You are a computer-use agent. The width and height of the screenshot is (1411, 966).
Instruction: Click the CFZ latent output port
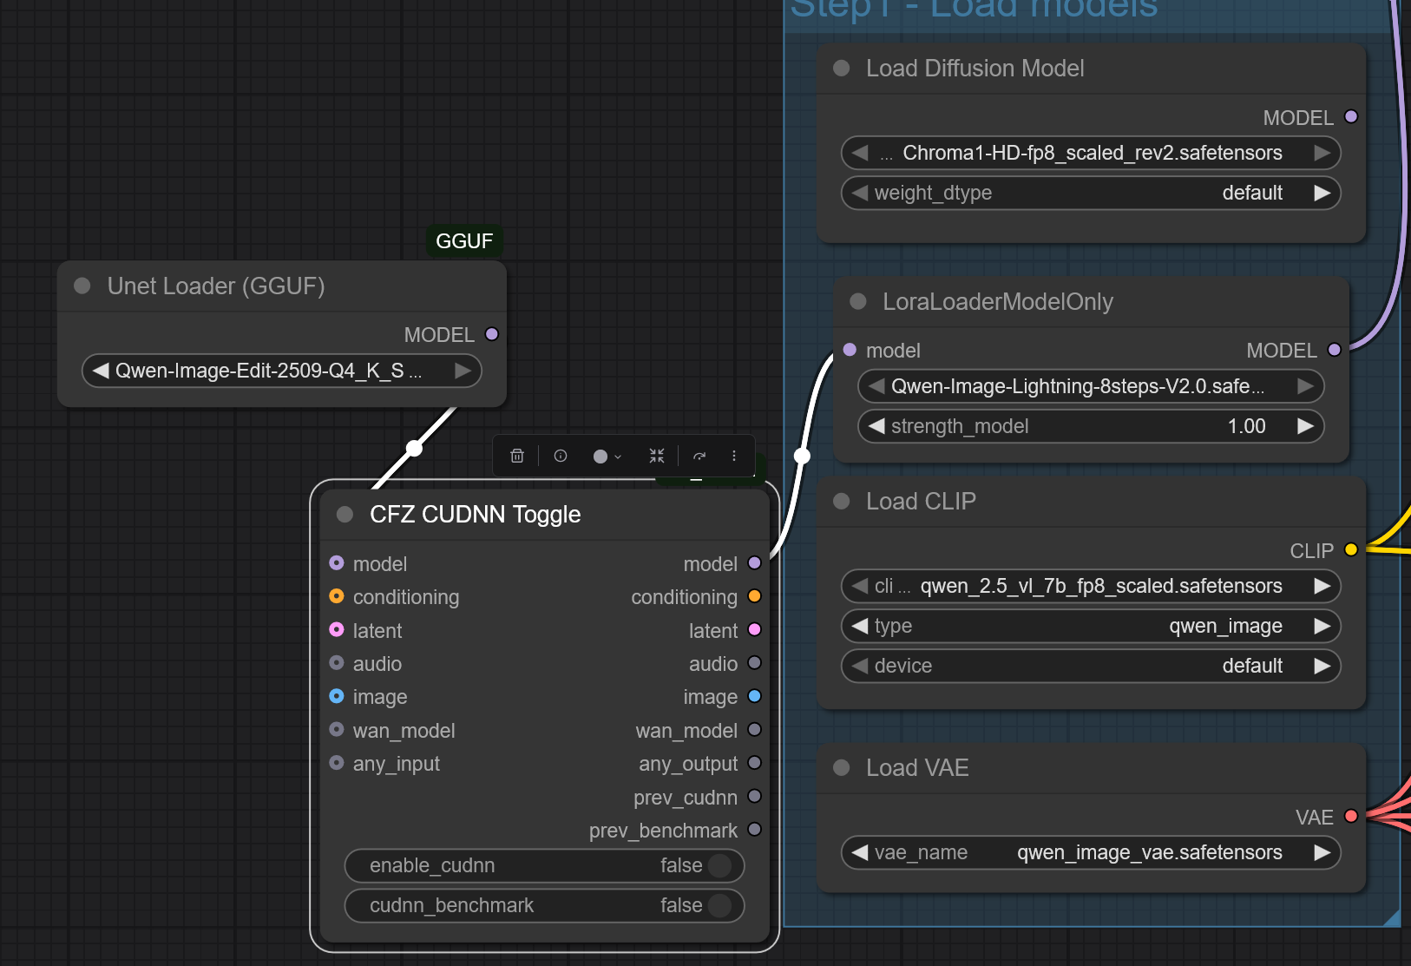pyautogui.click(x=755, y=629)
